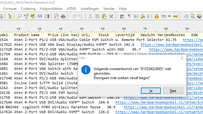Click the price value 141.6

click(129, 45)
